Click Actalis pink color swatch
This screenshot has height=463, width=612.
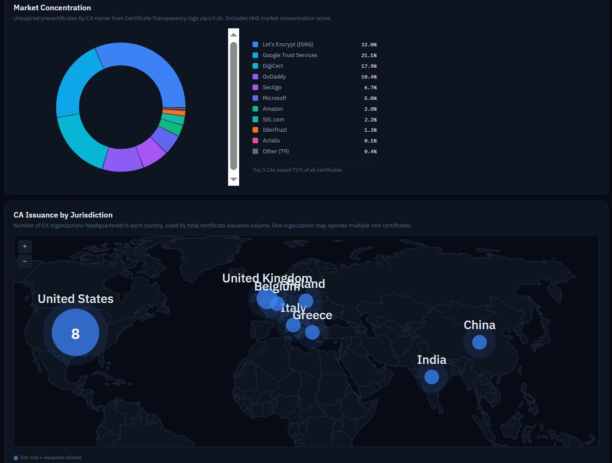click(x=255, y=141)
